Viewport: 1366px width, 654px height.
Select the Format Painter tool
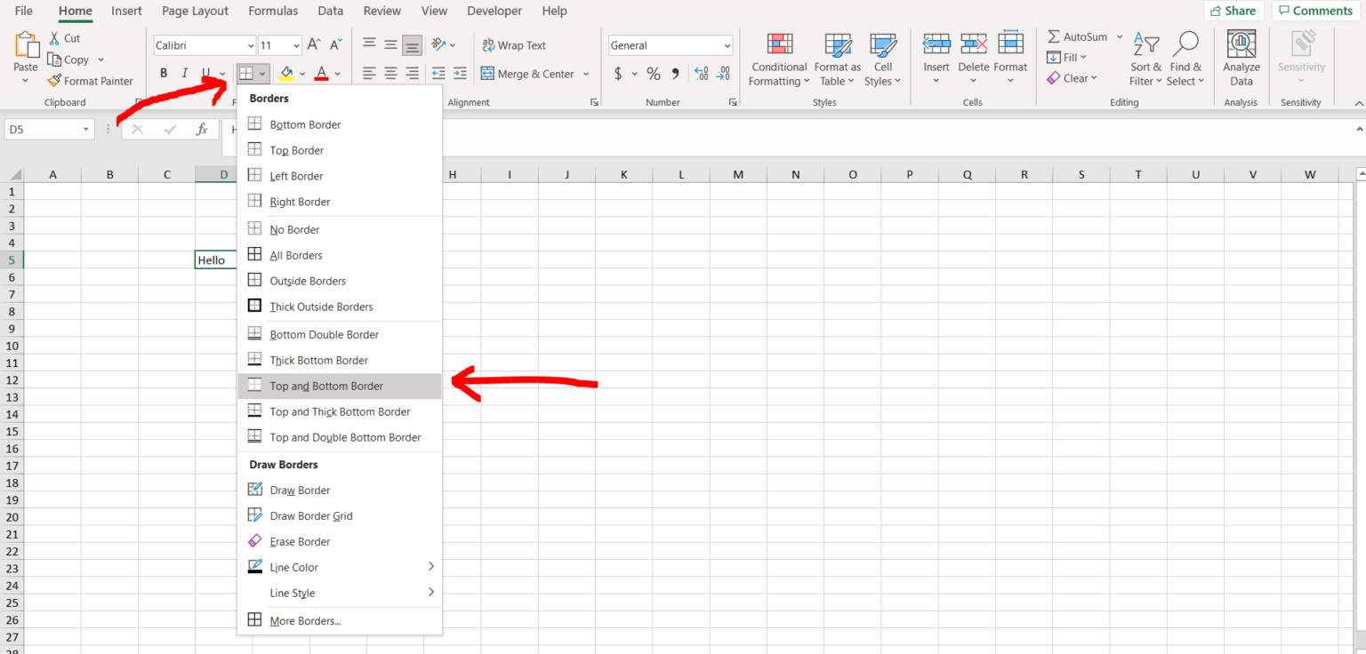[x=91, y=80]
